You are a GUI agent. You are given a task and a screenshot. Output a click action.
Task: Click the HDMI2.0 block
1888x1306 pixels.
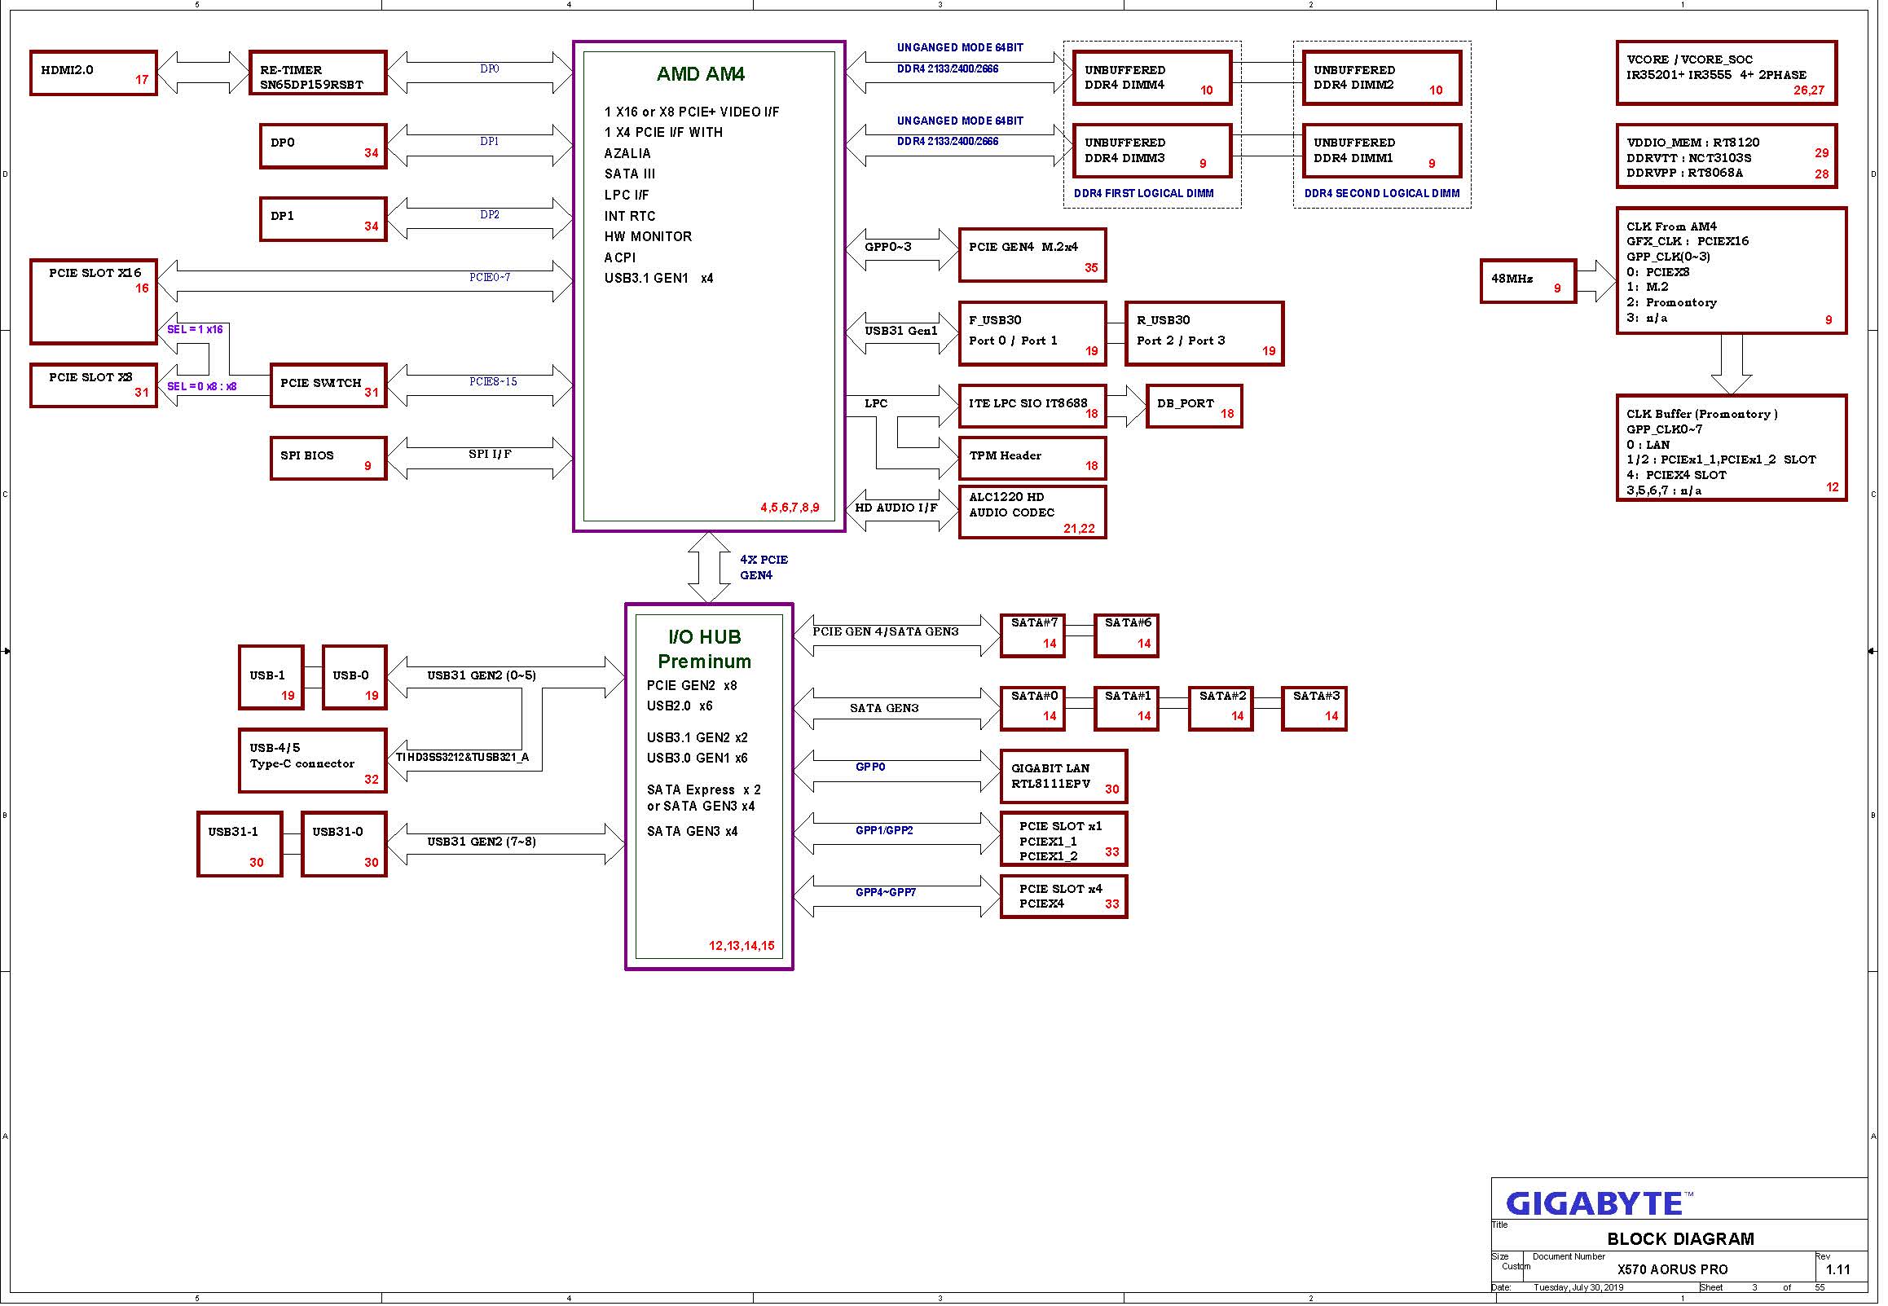(93, 73)
